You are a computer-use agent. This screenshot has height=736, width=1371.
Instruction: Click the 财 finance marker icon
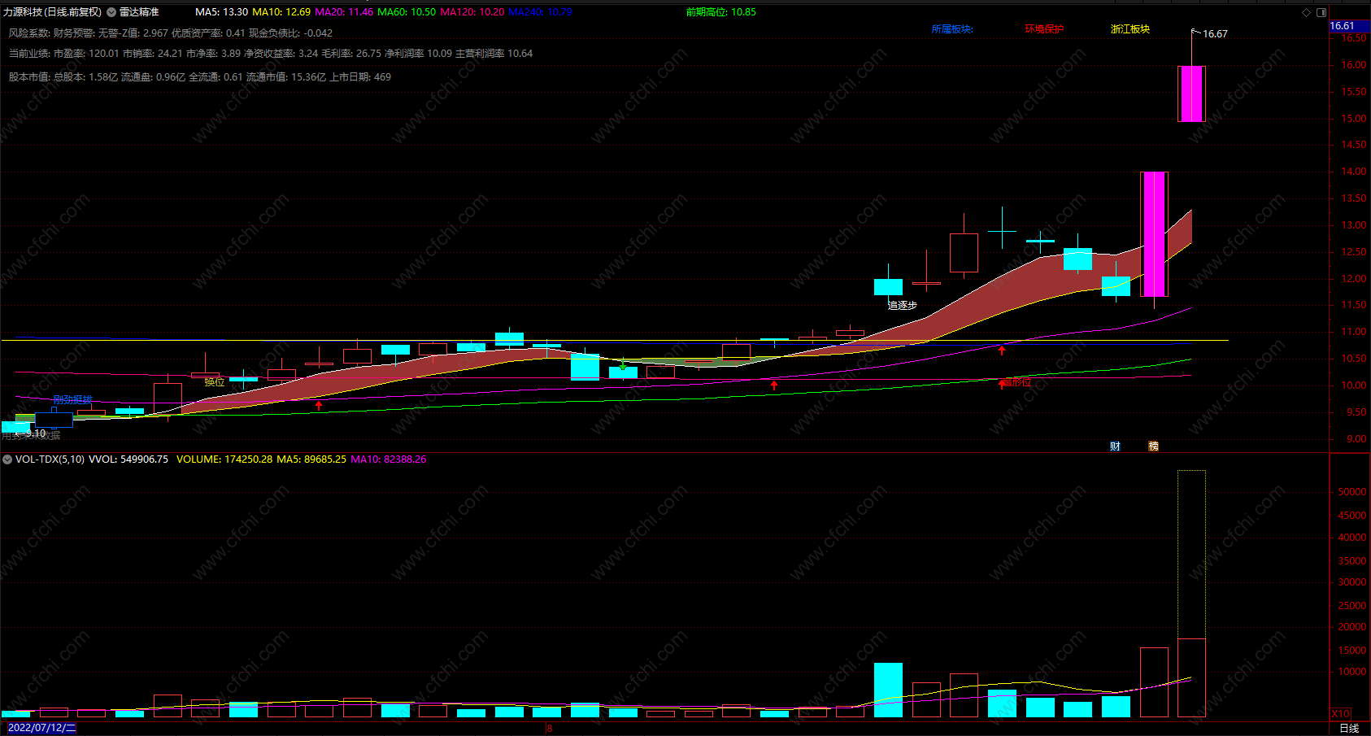tap(1115, 446)
